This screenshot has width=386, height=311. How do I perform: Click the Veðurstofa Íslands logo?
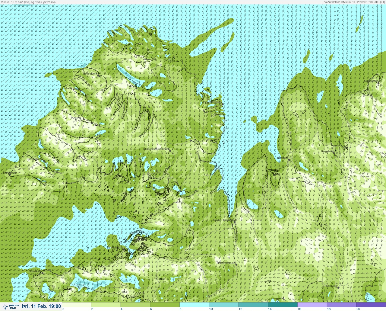pos(11,306)
